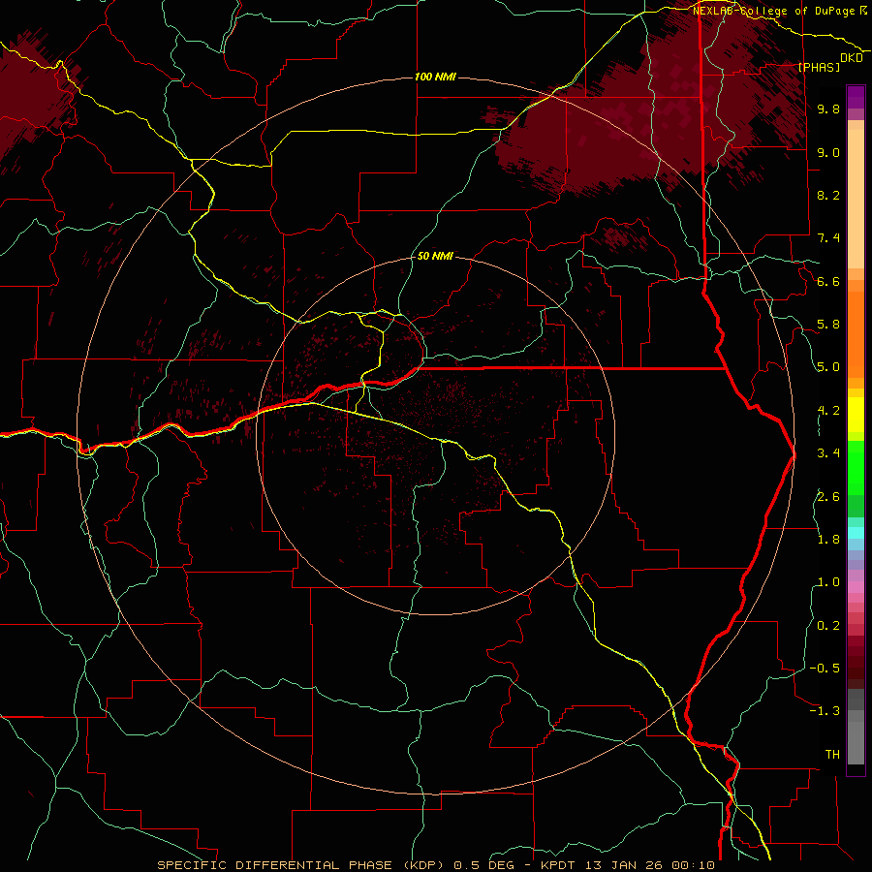The image size is (872, 872).
Task: Click the purple swatch atop the color bar
Action: [x=856, y=97]
